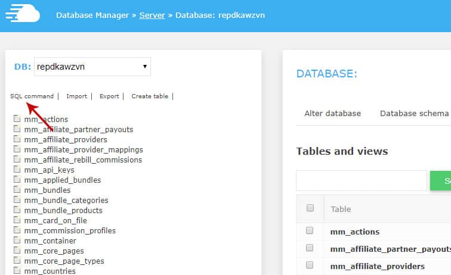The height and width of the screenshot is (275, 451).
Task: Click the table icon beside mm_countries
Action: (x=17, y=271)
